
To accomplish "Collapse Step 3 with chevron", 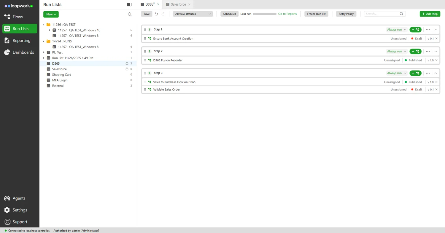I will point(436,73).
